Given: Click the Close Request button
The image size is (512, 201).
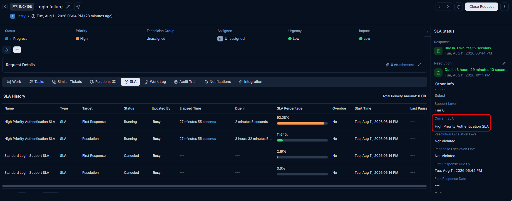Looking at the screenshot, I should (481, 7).
